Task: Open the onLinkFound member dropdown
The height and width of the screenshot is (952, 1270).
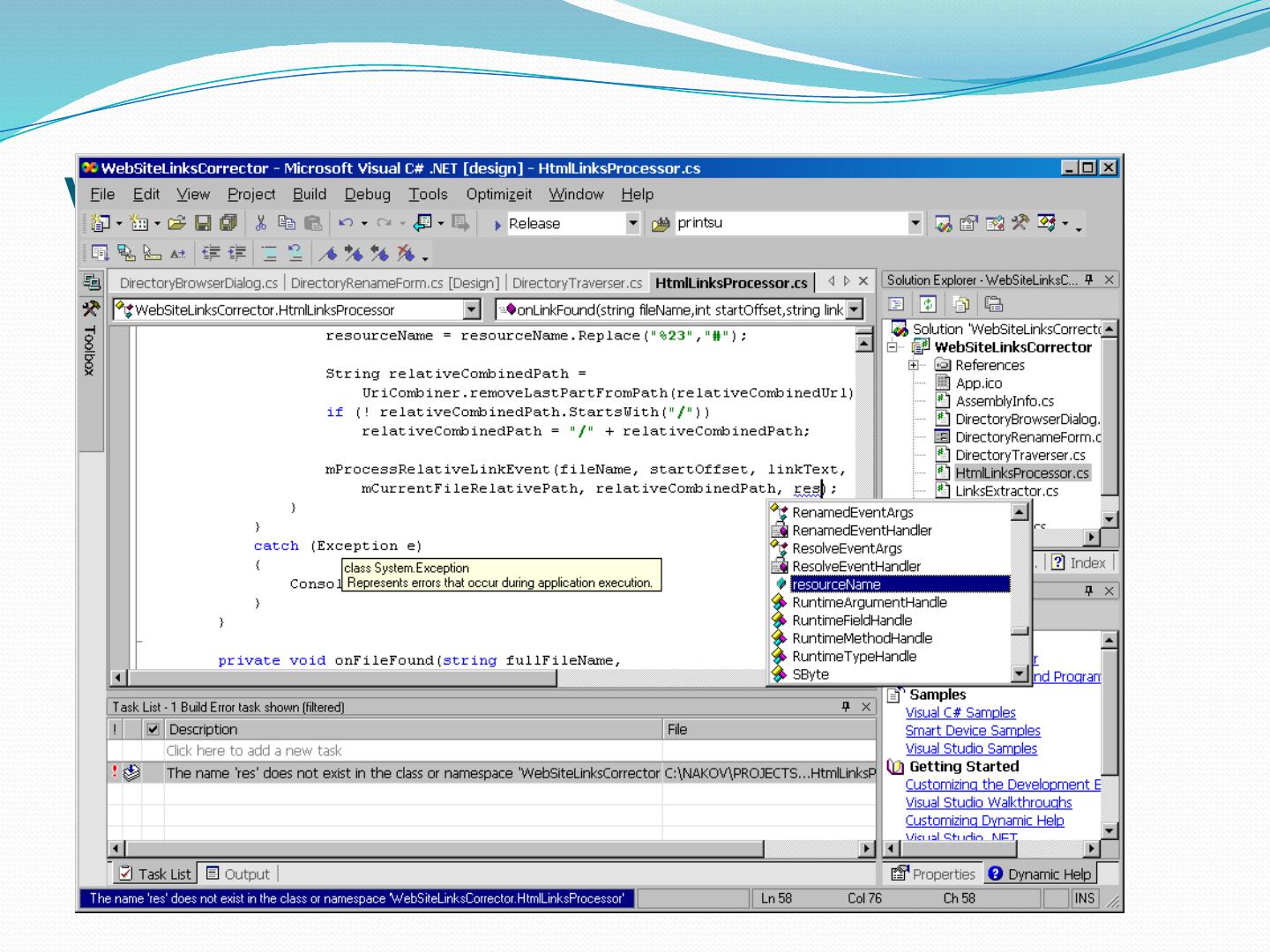Action: (x=854, y=309)
